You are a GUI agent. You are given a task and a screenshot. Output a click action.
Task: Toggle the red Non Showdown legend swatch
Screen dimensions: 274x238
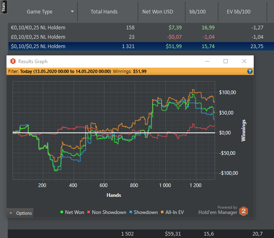pyautogui.click(x=89, y=212)
